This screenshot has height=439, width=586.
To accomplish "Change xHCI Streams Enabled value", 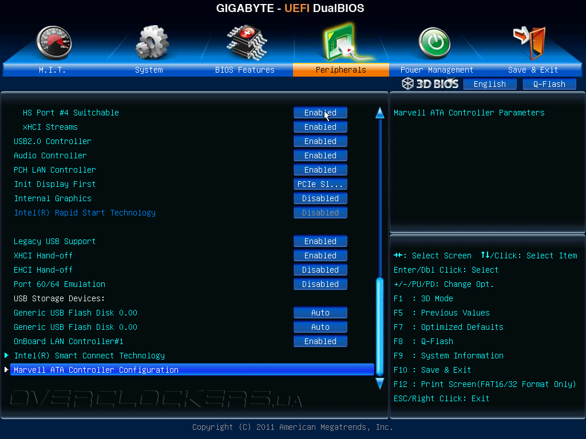I will [x=320, y=127].
